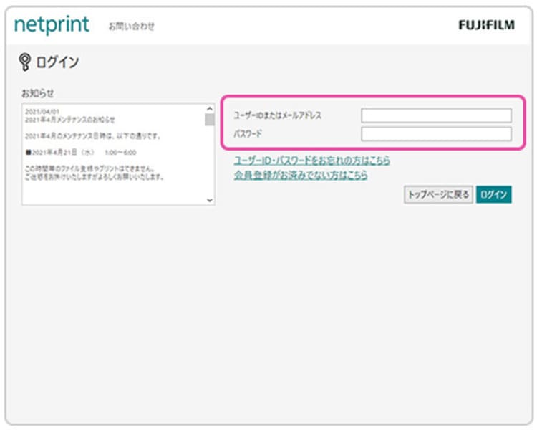Focus the パスワード input field
This screenshot has width=537, height=430.
point(436,134)
